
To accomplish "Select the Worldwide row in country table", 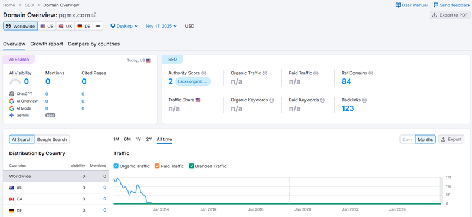I will click(55, 176).
